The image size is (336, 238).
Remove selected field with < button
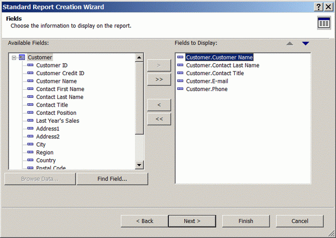(x=159, y=104)
